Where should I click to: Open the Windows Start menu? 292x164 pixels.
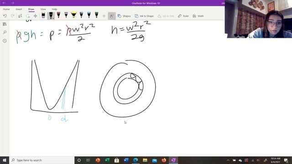click(5, 160)
